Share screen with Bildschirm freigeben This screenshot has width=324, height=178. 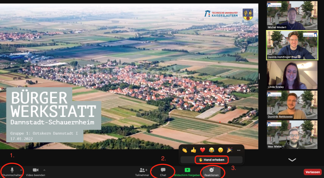pyautogui.click(x=187, y=172)
